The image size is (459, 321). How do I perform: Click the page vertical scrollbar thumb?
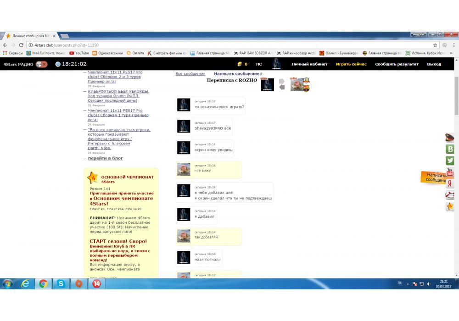point(456,96)
